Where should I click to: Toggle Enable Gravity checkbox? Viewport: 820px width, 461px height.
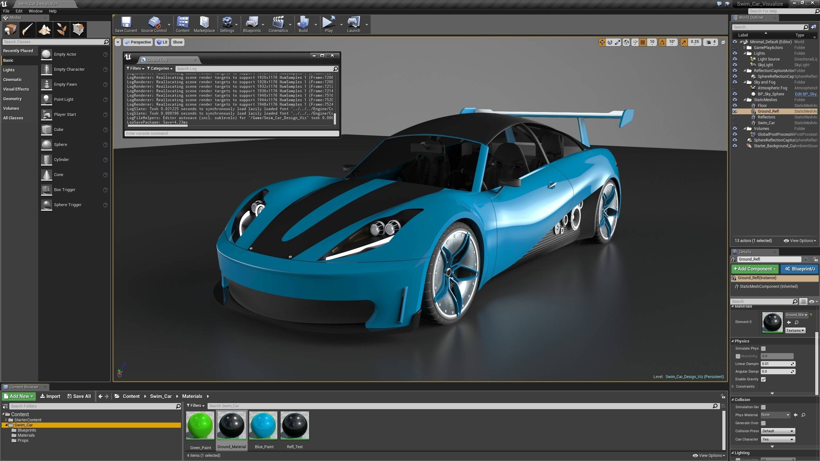coord(763,378)
